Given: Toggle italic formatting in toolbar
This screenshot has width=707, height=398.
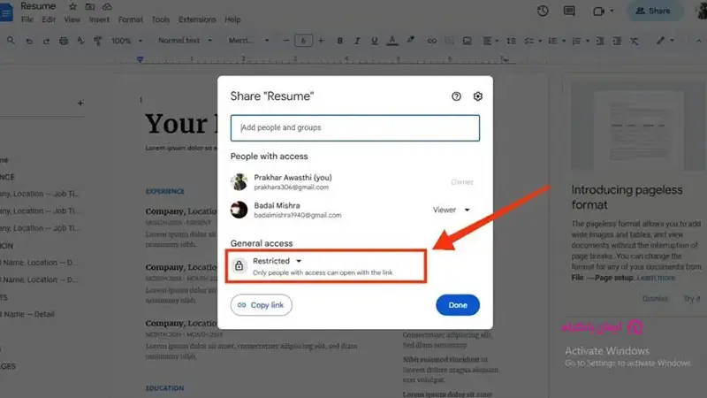Looking at the screenshot, I should (357, 41).
